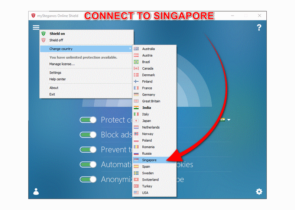Close the mySteganos window
Viewport: 295px width, 210px height.
(x=259, y=16)
